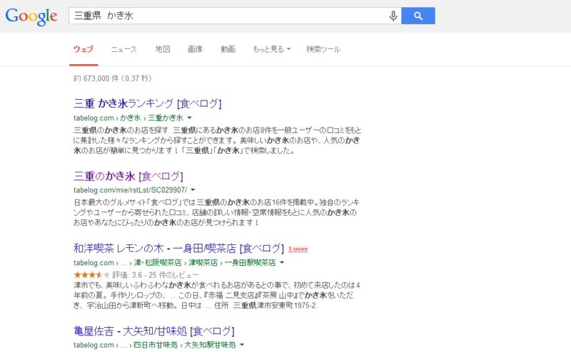Viewport: 571px width, 352px height.
Task: Open the 動画 tab
Action: click(228, 49)
